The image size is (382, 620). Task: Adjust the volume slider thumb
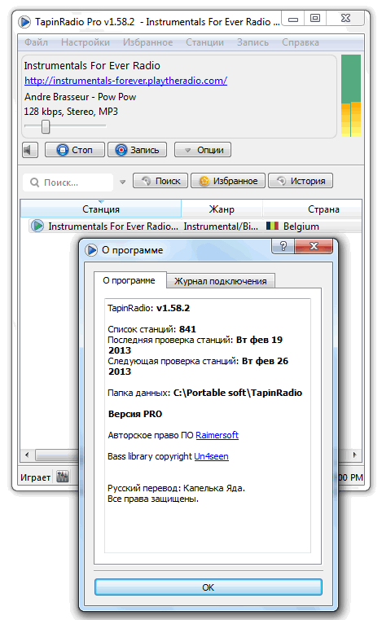(x=46, y=126)
